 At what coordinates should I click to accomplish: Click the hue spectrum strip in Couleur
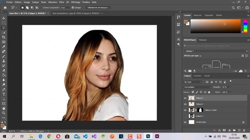[x=246, y=26]
